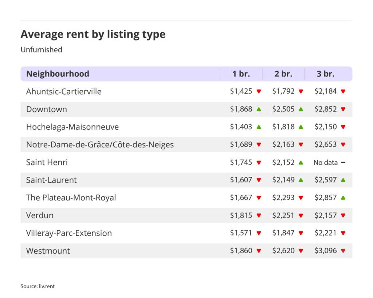
Task: Click the Westmount $2,620 rent value
Action: 283,251
